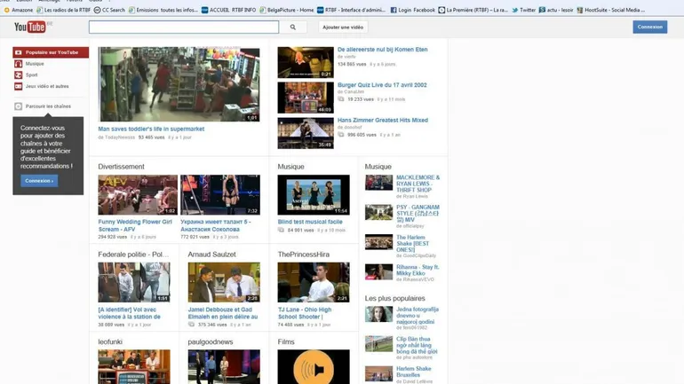
Task: Focus the YouTube search input field
Action: (184, 27)
